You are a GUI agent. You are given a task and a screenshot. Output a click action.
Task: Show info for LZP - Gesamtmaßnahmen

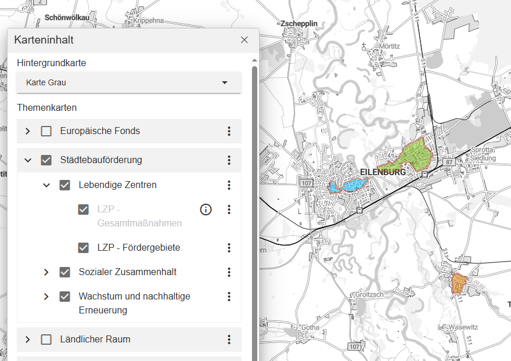(206, 210)
